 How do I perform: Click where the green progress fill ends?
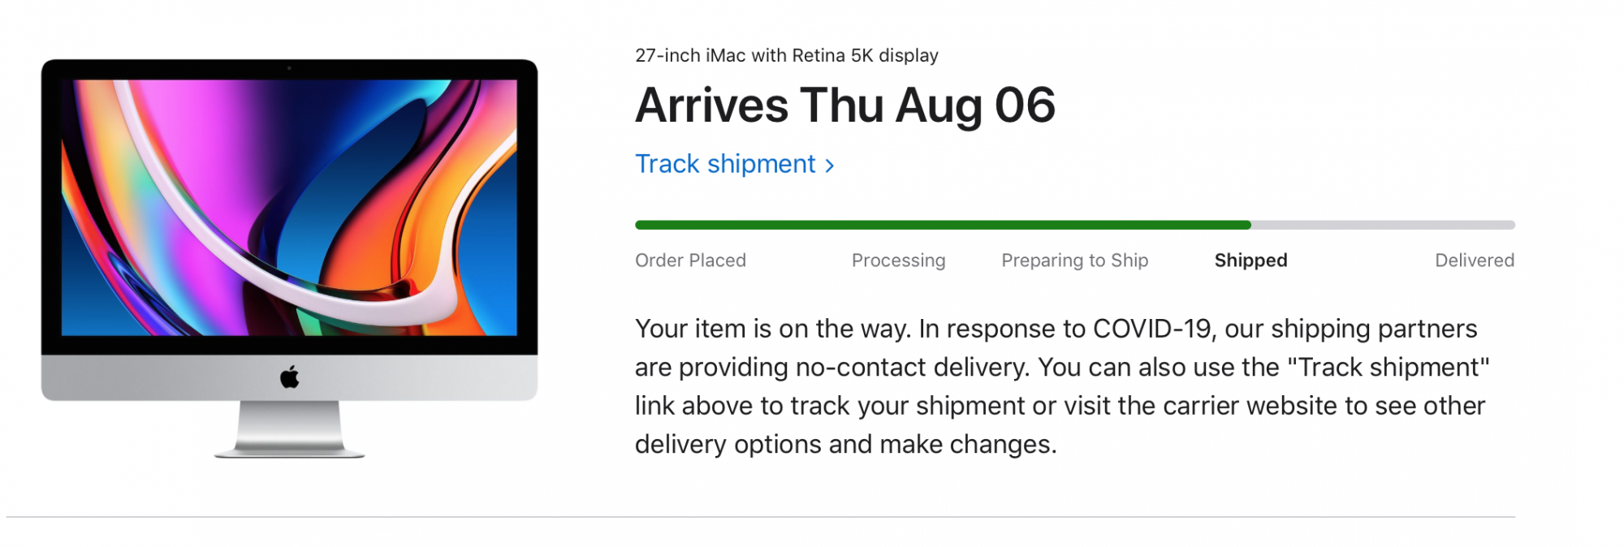(x=1249, y=225)
